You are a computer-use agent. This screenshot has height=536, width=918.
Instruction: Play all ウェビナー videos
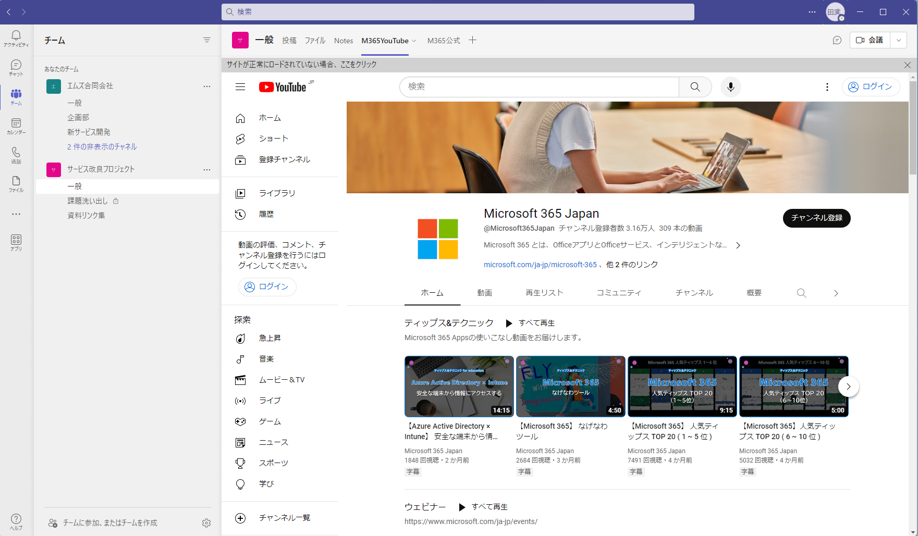[x=483, y=507]
